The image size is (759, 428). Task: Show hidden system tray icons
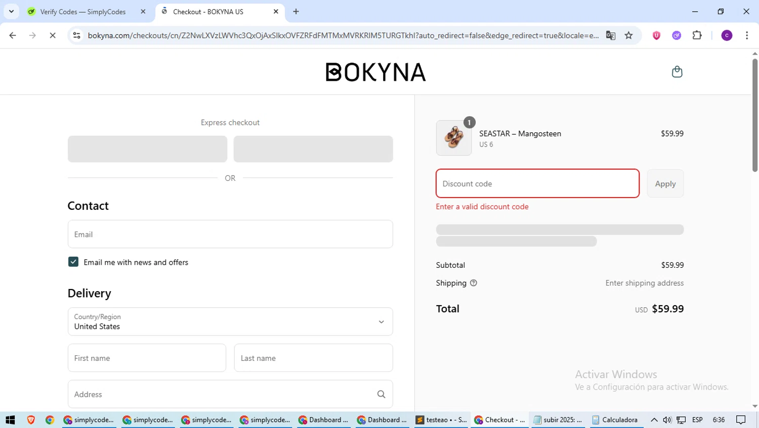pos(654,420)
